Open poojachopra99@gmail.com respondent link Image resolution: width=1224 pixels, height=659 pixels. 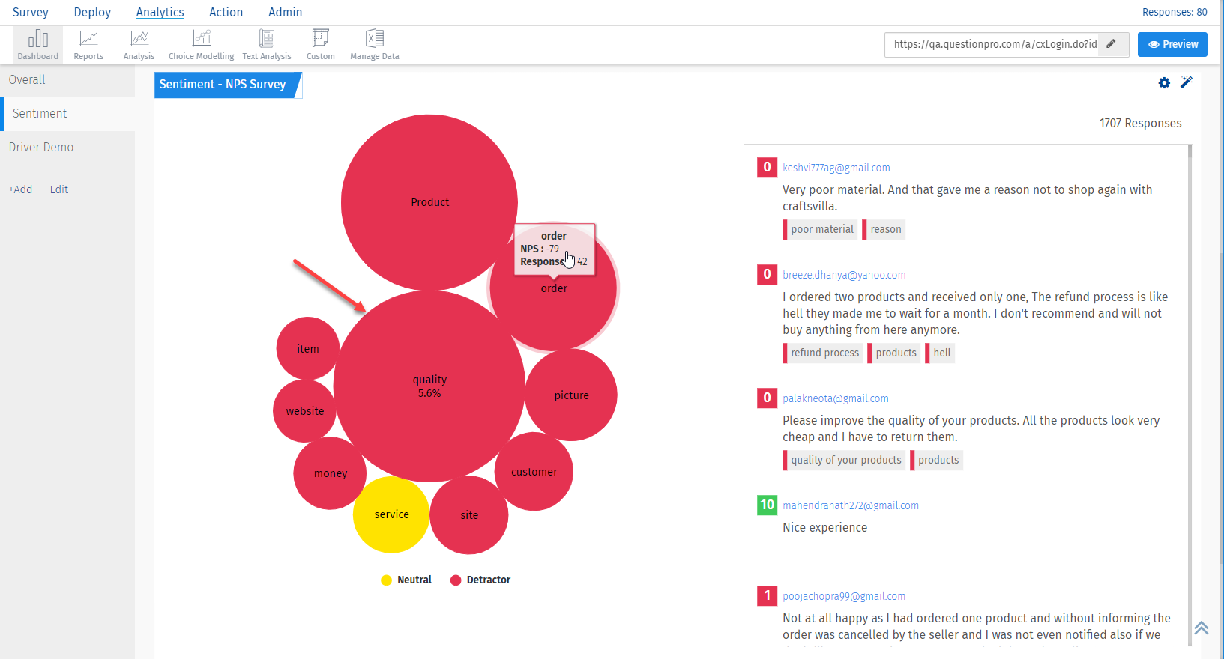tap(844, 596)
